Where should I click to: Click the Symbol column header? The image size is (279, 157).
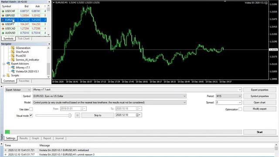(x=7, y=7)
